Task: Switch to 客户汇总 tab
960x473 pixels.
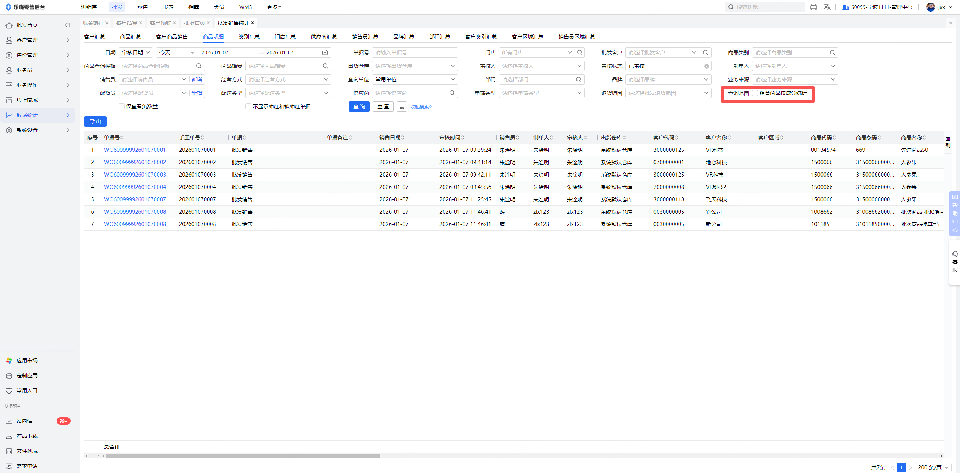Action: [95, 37]
